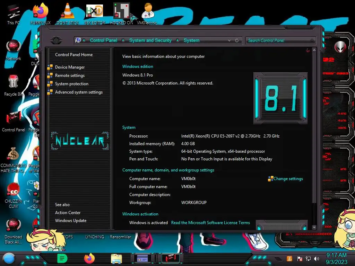The image size is (355, 266).
Task: Open the VM0Technic desktop shortcut
Action: [148, 14]
